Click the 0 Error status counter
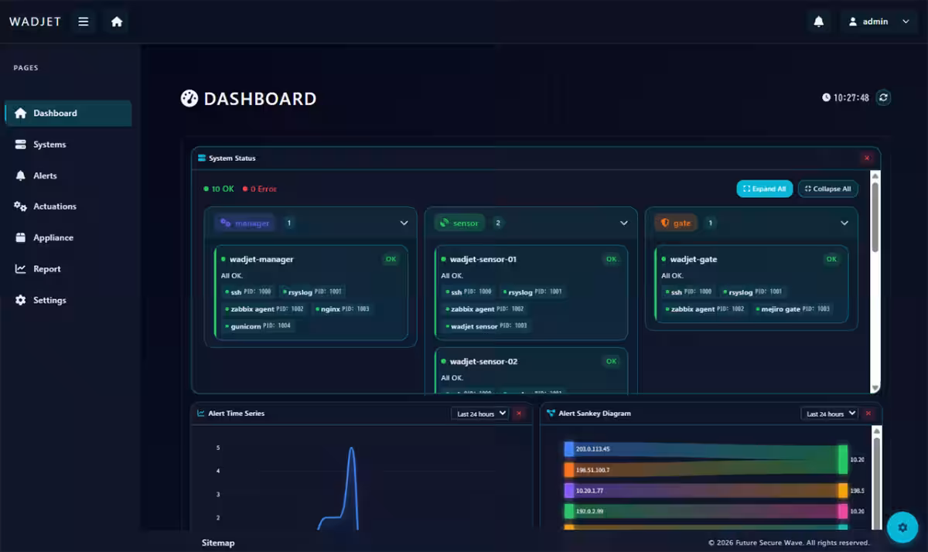Screen dimensions: 928x552 coord(259,189)
